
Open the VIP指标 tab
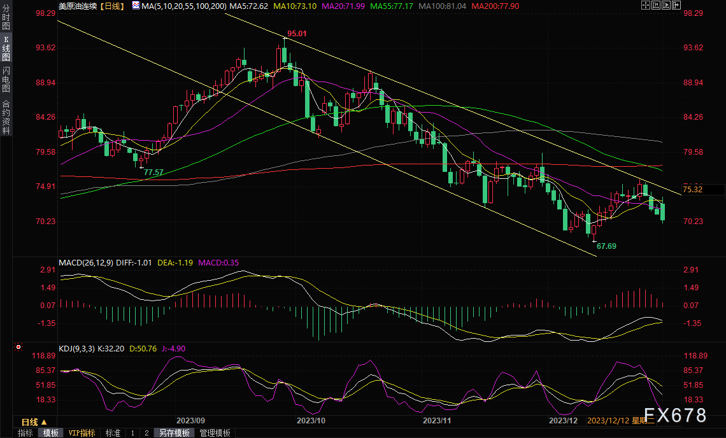[82, 433]
